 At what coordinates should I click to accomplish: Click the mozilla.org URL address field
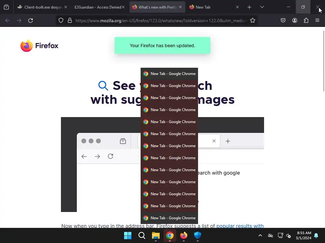pos(161,21)
